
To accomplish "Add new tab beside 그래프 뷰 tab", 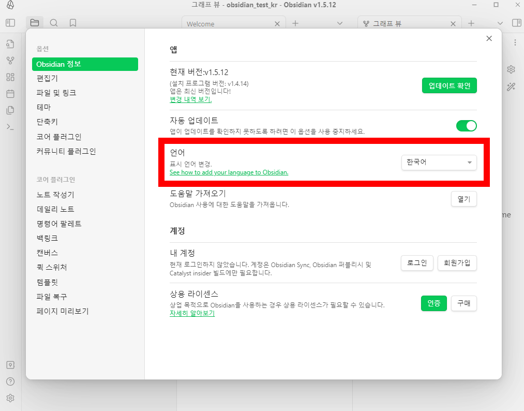I will (471, 23).
